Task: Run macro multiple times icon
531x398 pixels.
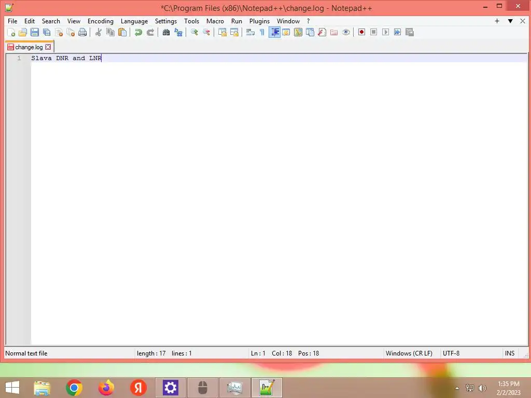Action: [397, 32]
